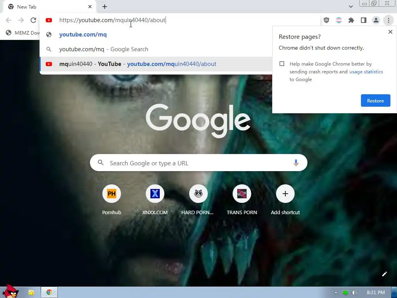Open the MEMZ bookmark
This screenshot has height=298, width=397.
23,33
